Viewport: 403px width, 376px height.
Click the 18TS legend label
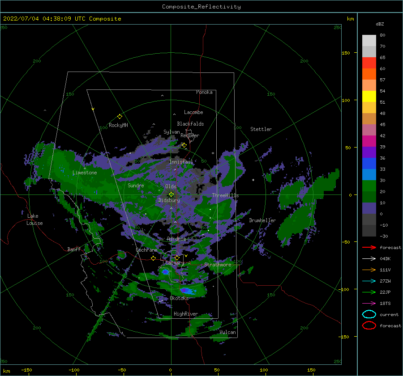pos(385,304)
